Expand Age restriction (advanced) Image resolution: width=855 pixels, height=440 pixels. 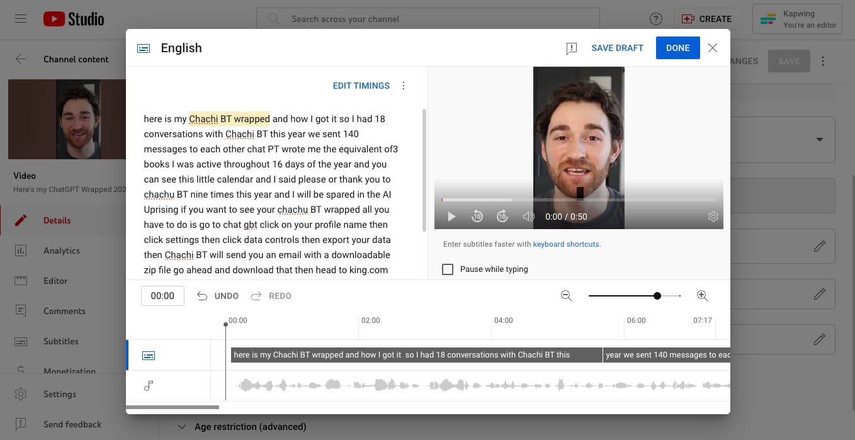(x=242, y=427)
